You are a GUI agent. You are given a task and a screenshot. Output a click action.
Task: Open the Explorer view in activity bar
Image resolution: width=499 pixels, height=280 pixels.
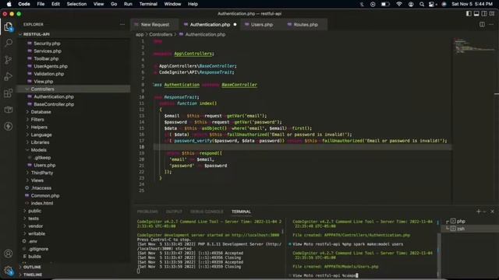pyautogui.click(x=9, y=26)
